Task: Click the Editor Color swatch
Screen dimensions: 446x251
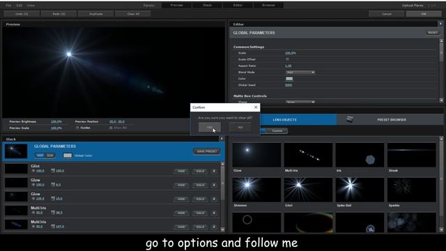Action: click(x=289, y=79)
